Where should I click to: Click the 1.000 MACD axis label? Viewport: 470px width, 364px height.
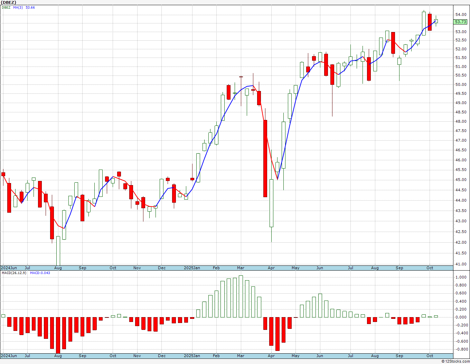point(461,277)
